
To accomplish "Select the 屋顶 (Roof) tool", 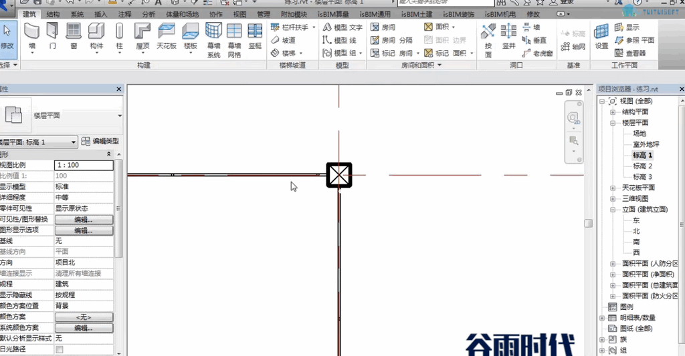I will coord(143,37).
